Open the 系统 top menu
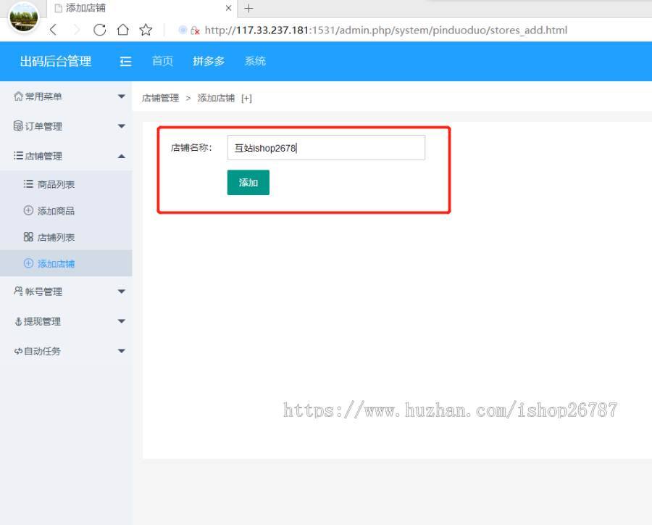652x525 pixels. 255,61
